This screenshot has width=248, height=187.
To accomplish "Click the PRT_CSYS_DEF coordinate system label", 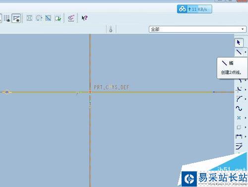I will (x=112, y=87).
